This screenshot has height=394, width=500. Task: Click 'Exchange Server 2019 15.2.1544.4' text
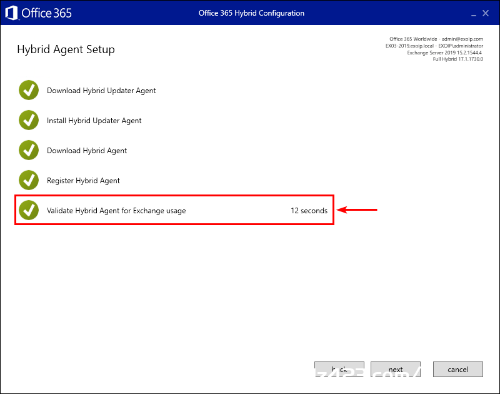444,53
